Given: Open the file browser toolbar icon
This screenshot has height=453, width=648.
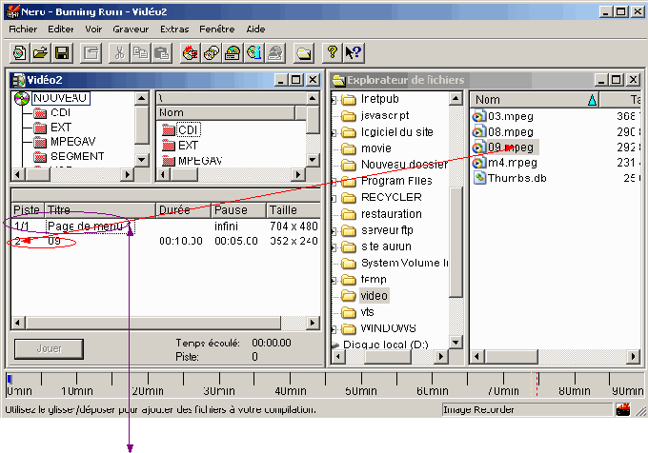Looking at the screenshot, I should click(304, 53).
